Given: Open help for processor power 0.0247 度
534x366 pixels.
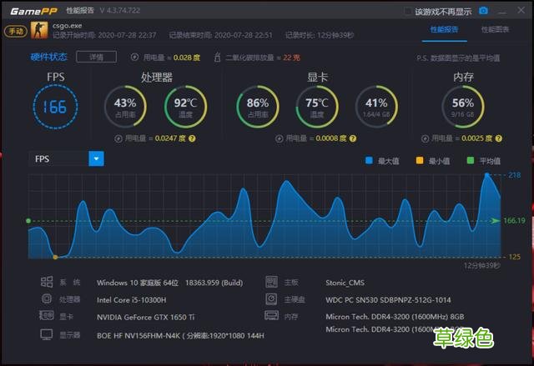Looking at the screenshot, I should 192,138.
